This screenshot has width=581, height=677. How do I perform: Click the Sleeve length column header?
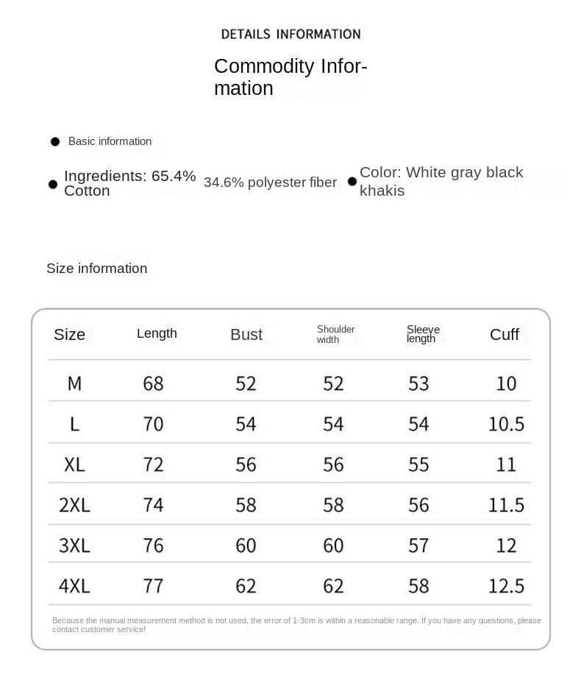pos(423,334)
